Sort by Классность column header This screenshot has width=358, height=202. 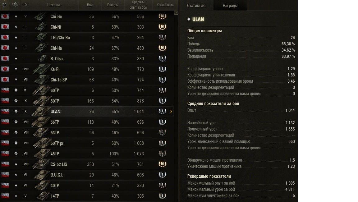tap(165, 5)
